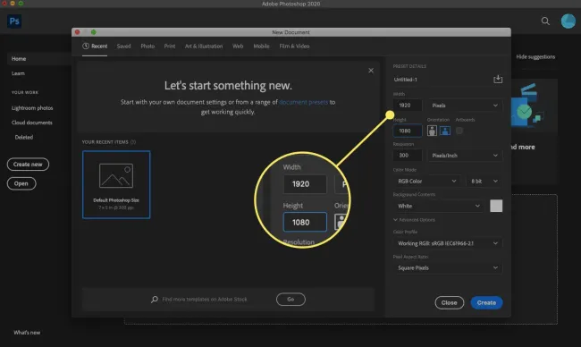
Task: Save the document preset icon
Action: (498, 79)
